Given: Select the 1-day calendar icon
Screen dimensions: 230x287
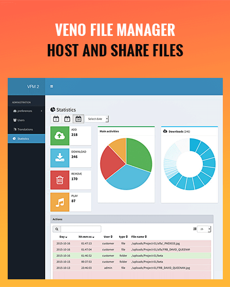Looking at the screenshot, I should click(56, 119).
